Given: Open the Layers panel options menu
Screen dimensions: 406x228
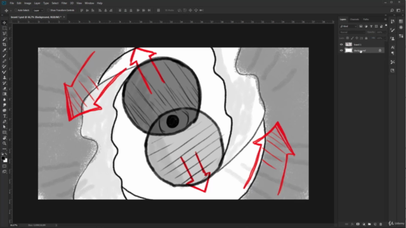Looking at the screenshot, I should (385, 20).
